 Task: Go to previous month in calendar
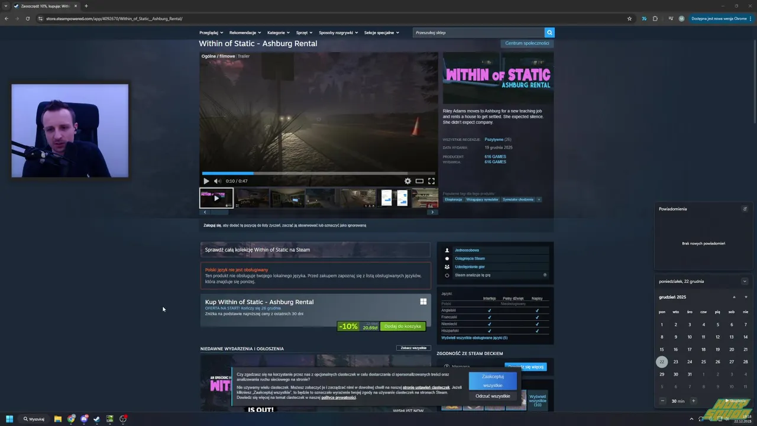(734, 297)
